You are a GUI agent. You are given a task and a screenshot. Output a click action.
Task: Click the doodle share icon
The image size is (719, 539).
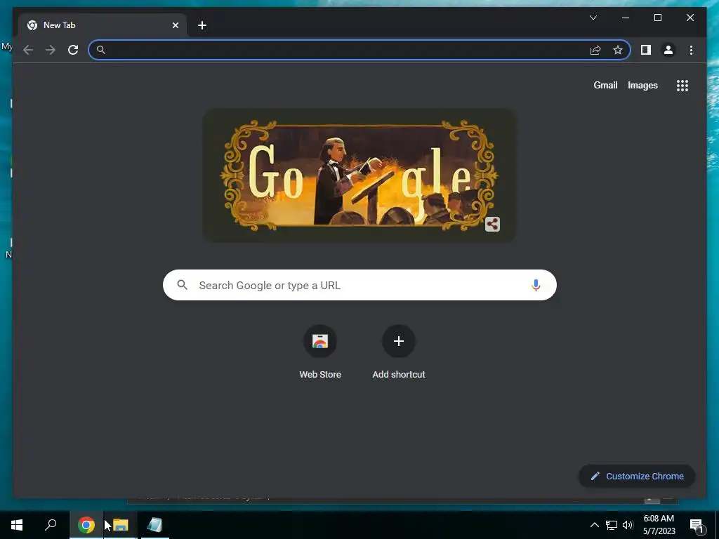492,224
